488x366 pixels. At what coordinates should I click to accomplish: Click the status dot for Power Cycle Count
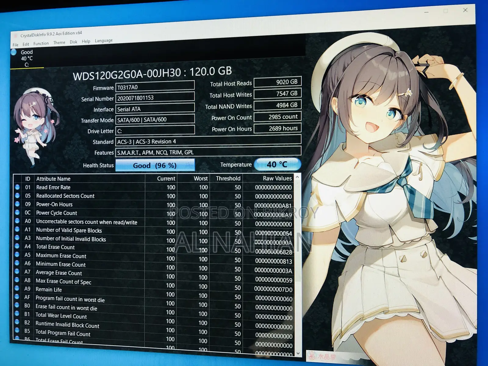tap(17, 212)
